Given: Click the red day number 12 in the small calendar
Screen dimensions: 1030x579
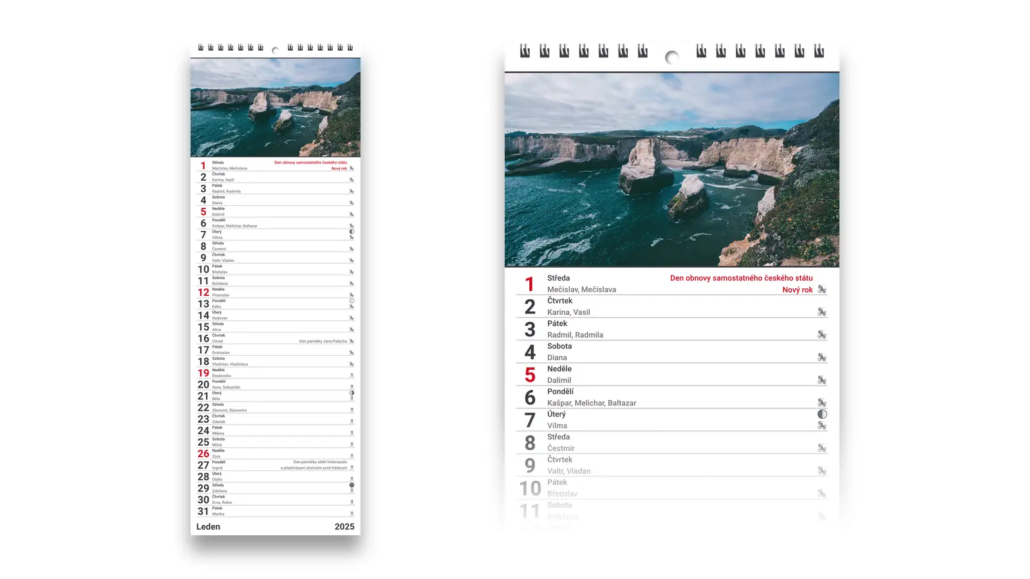Looking at the screenshot, I should tap(203, 293).
